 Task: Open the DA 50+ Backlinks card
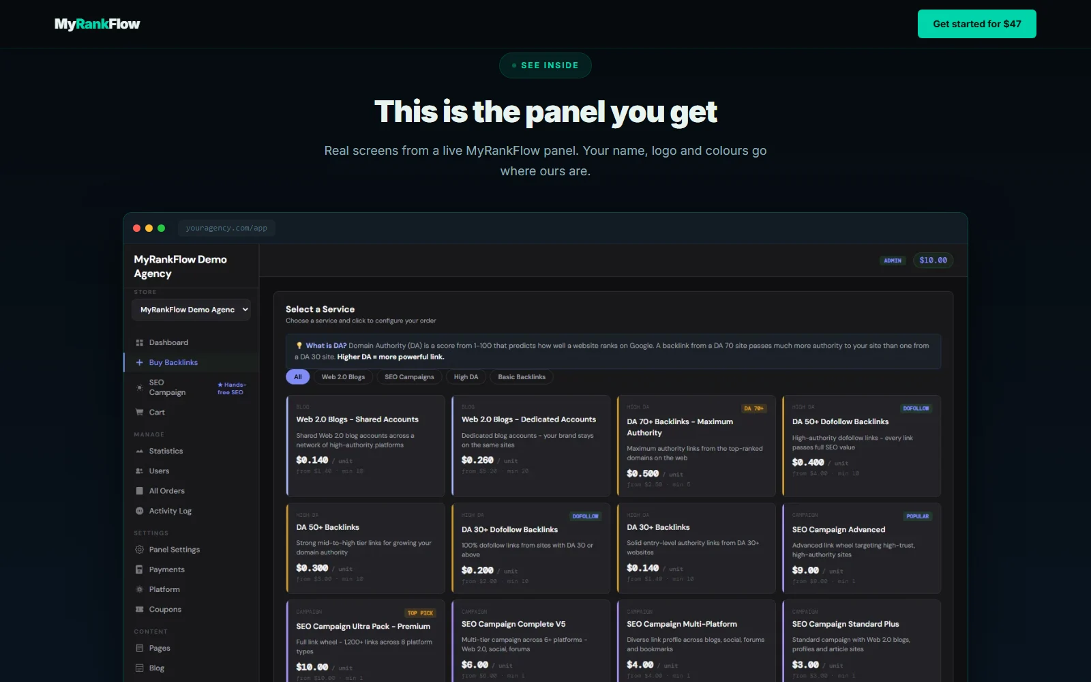coord(365,548)
